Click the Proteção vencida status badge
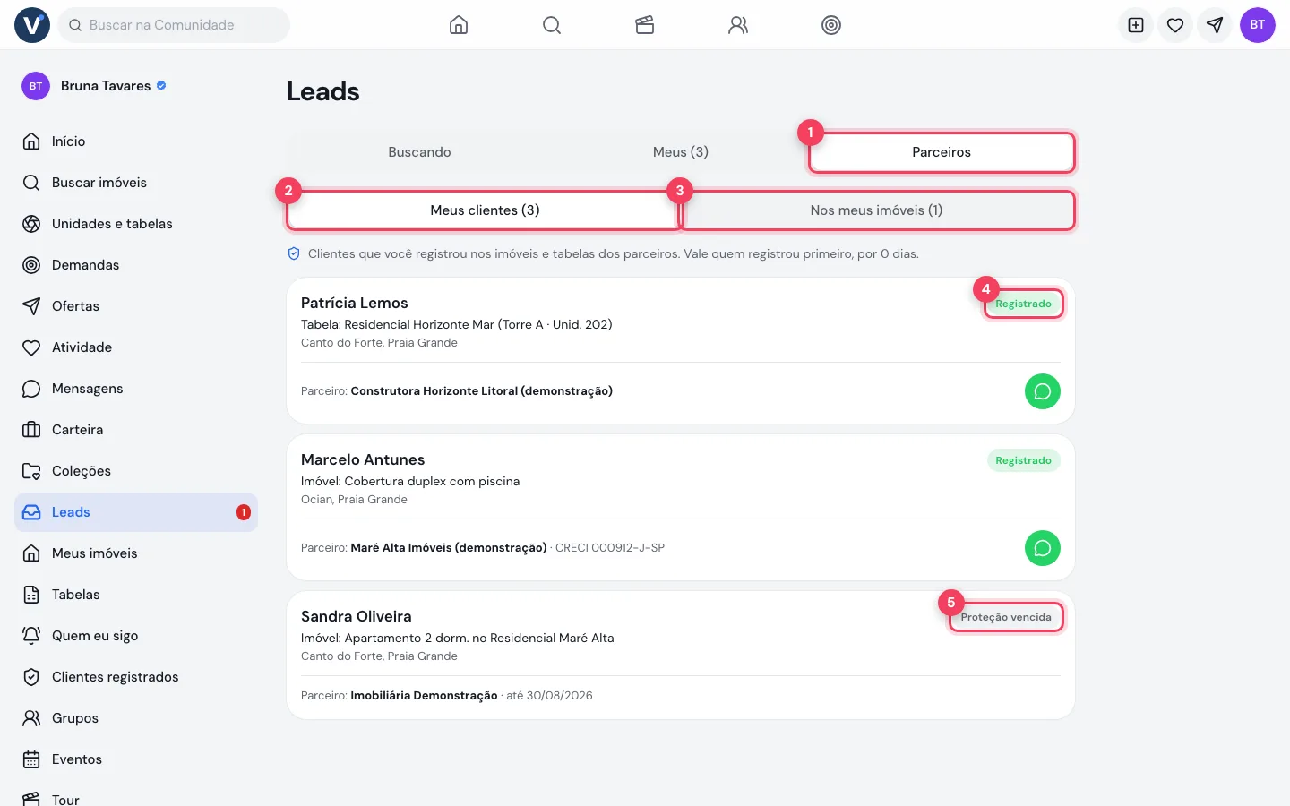The height and width of the screenshot is (806, 1290). tap(1006, 617)
